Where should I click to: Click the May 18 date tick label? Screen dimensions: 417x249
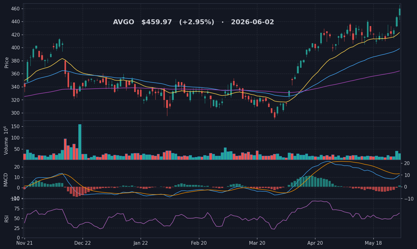(x=373, y=243)
